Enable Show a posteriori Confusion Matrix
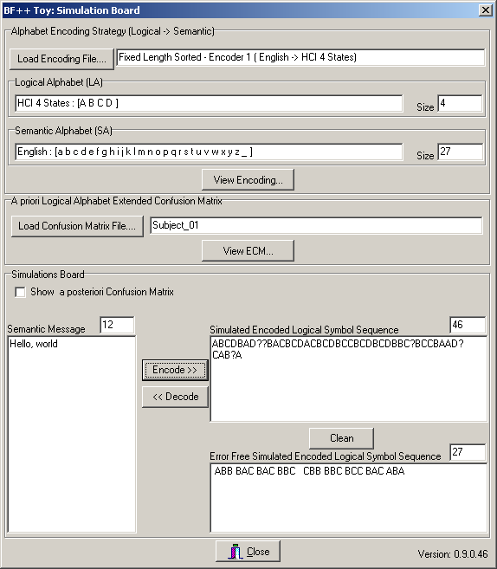 (20, 292)
